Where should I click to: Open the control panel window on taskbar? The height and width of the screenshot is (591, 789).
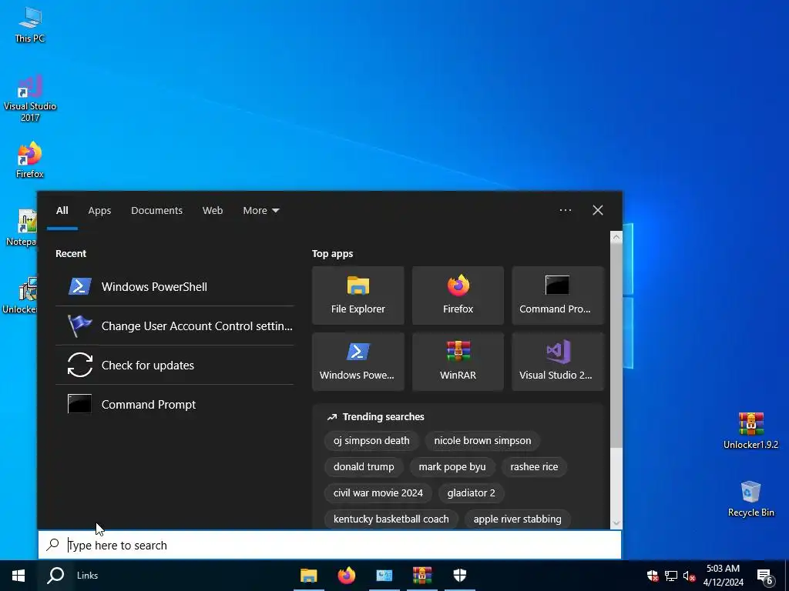(x=384, y=576)
